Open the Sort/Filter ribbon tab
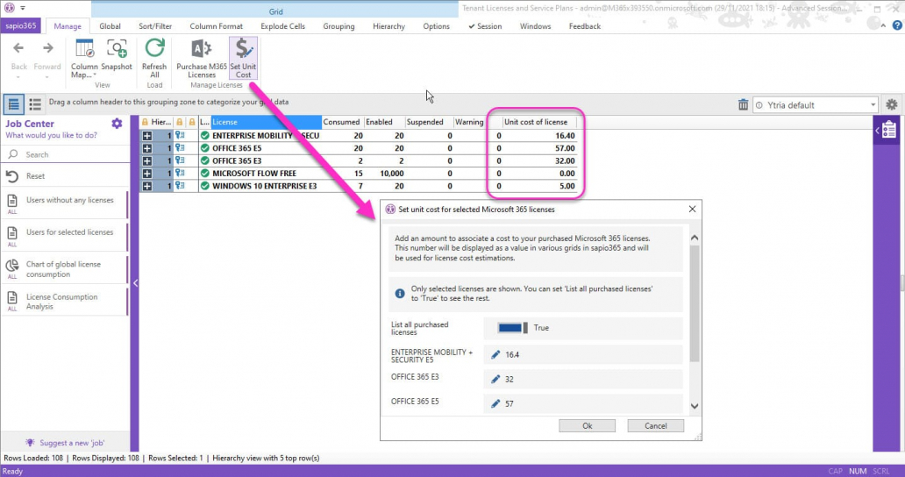 155,26
